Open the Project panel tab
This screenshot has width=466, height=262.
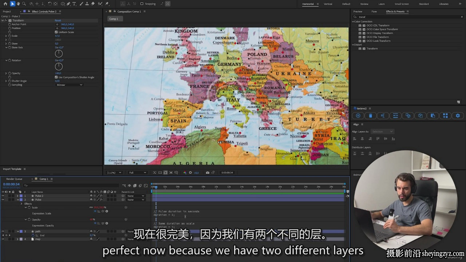pyautogui.click(x=7, y=12)
